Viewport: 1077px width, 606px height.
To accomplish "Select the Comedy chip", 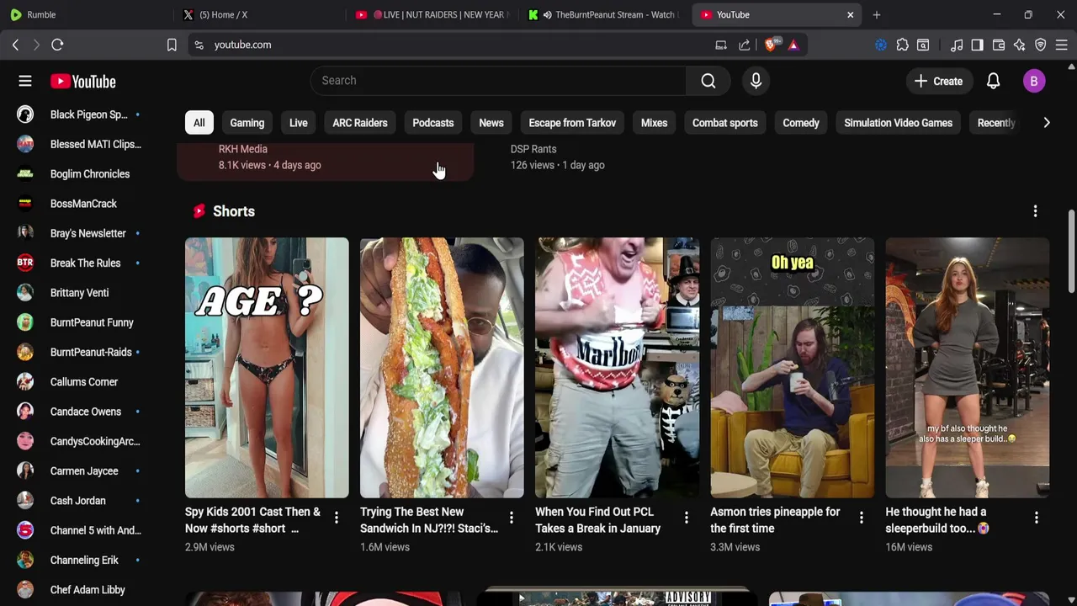I will click(801, 123).
